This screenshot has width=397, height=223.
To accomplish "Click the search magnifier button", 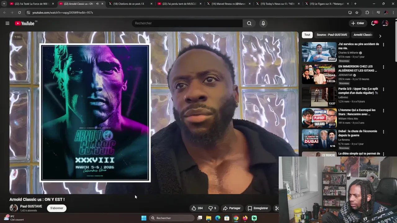I will tap(249, 23).
